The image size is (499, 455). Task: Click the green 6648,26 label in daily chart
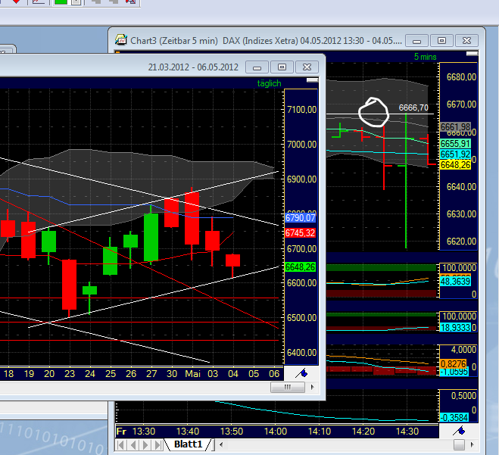click(x=301, y=267)
